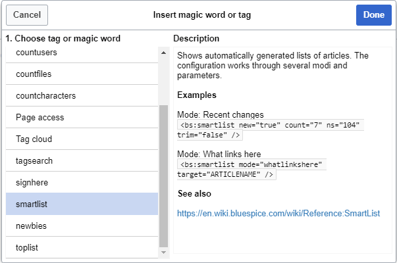Select the tagsearch tag

pos(82,161)
